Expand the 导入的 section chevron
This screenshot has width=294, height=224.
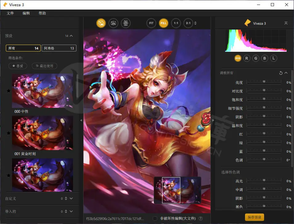click(71, 211)
